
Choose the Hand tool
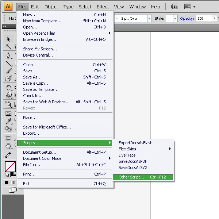pyautogui.click(x=8, y=146)
